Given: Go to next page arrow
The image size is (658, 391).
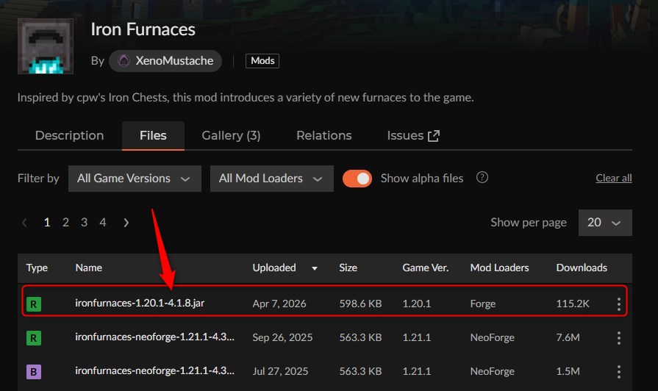Looking at the screenshot, I should 126,223.
